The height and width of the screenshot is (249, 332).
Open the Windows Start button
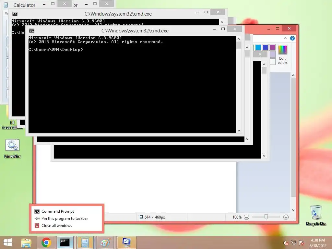8,243
